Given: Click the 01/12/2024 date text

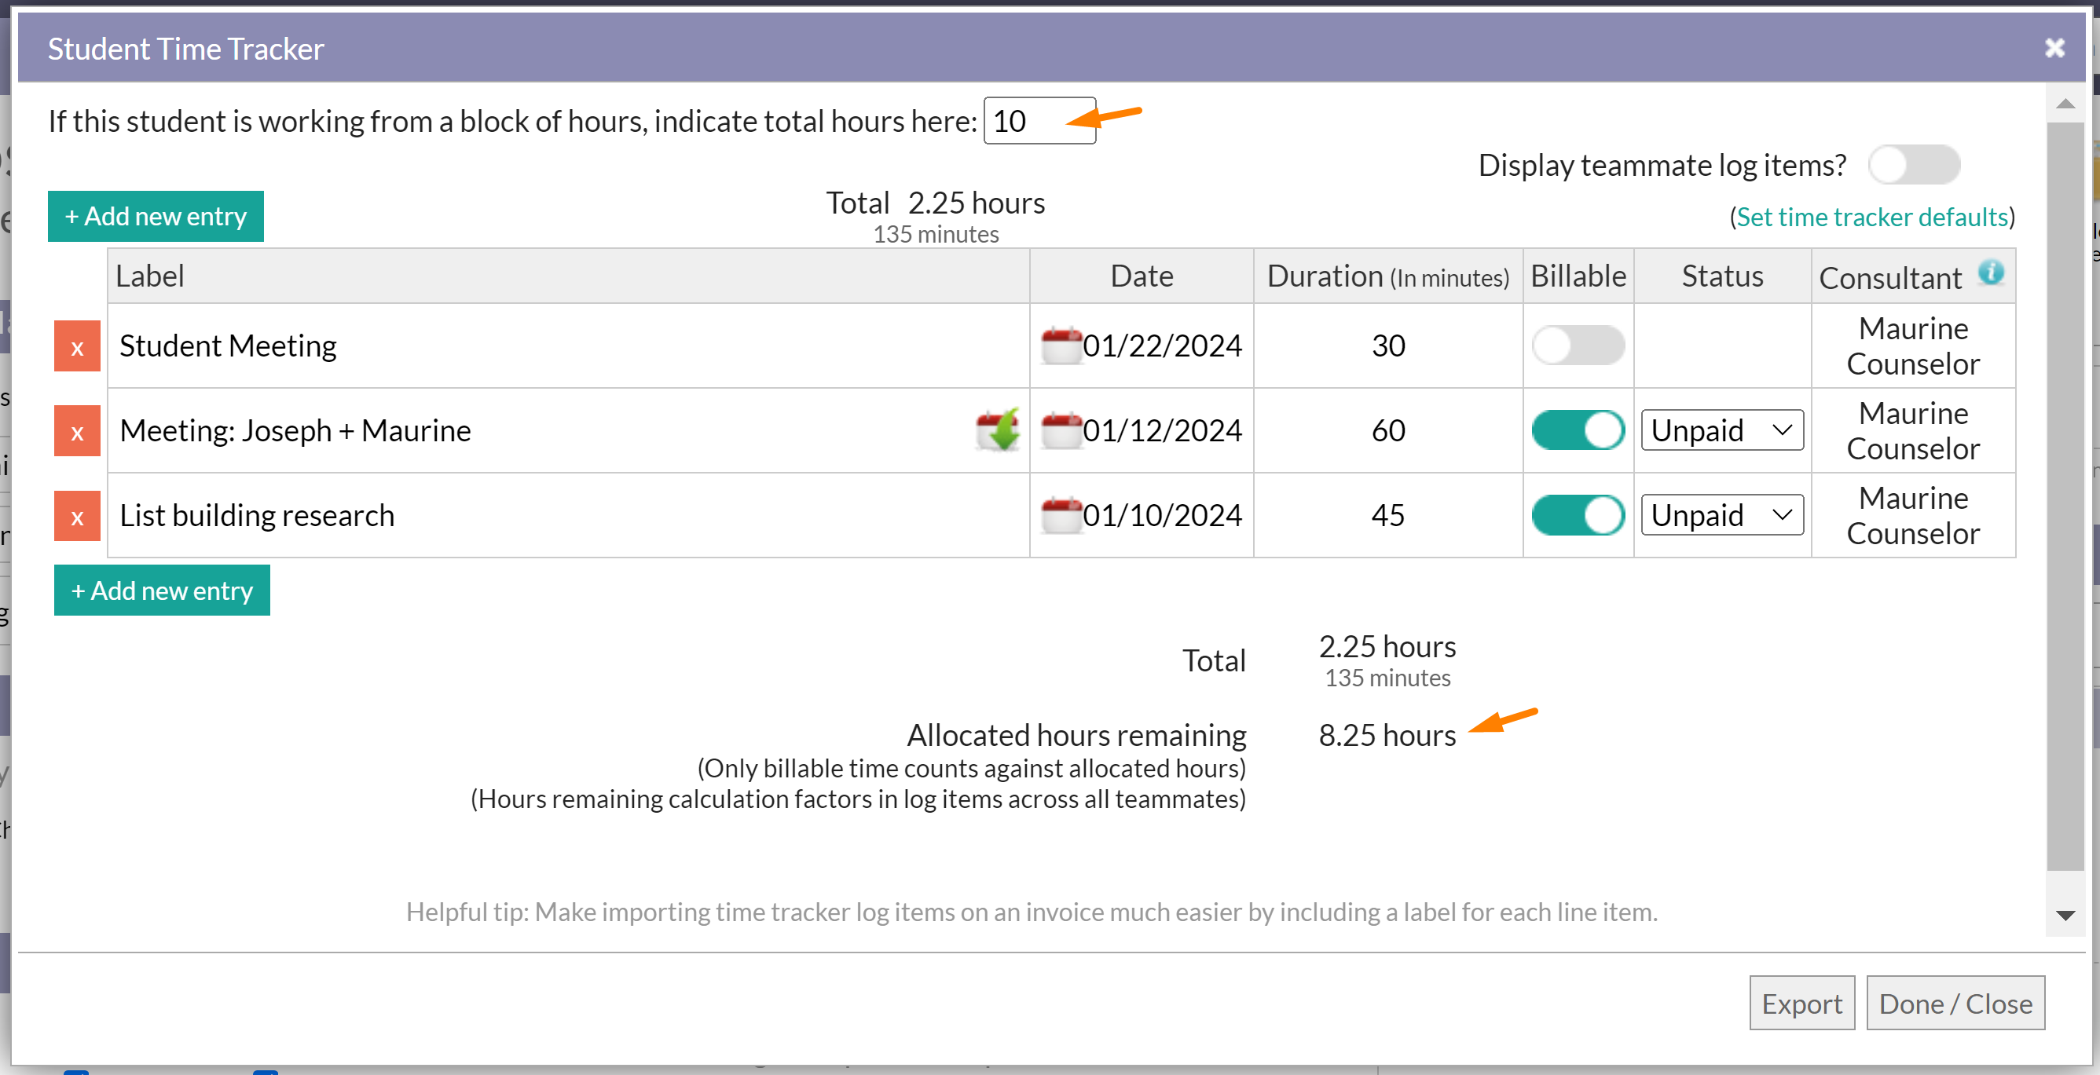Looking at the screenshot, I should [1162, 430].
